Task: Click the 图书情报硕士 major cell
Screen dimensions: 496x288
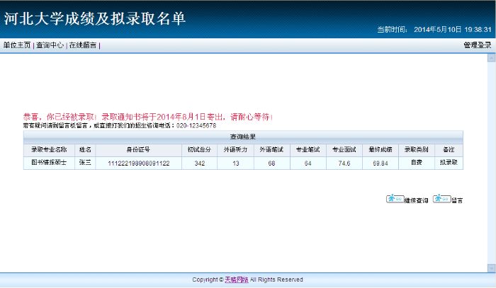Action: (x=49, y=163)
